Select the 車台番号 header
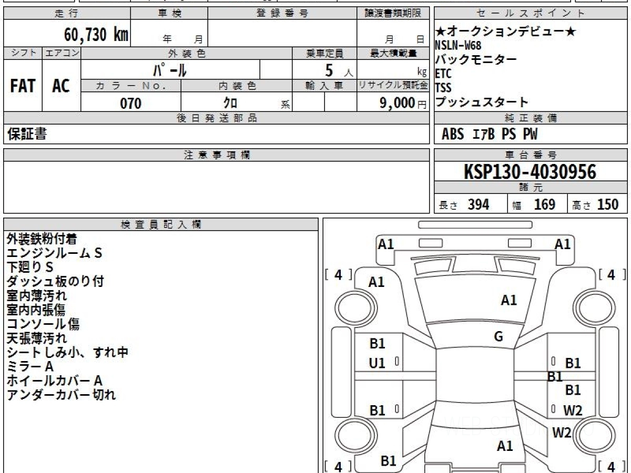Screen dimensions: 631x473 [x=531, y=155]
